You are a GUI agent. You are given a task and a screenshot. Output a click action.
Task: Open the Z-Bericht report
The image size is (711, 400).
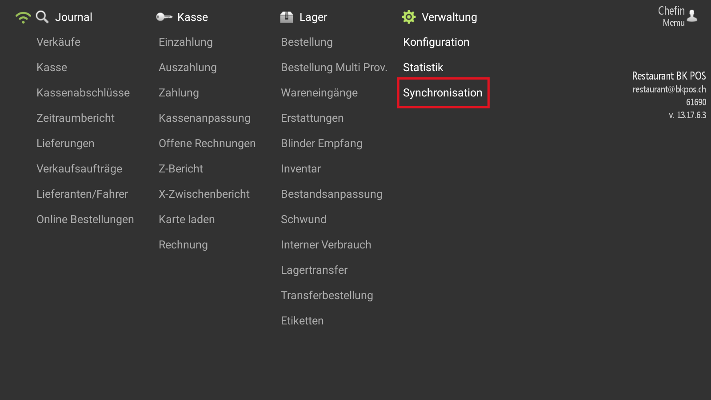coord(180,169)
